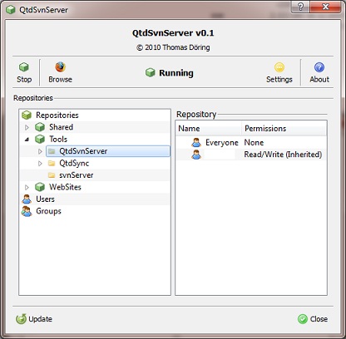Sort by the Permissions column header

(x=284, y=129)
